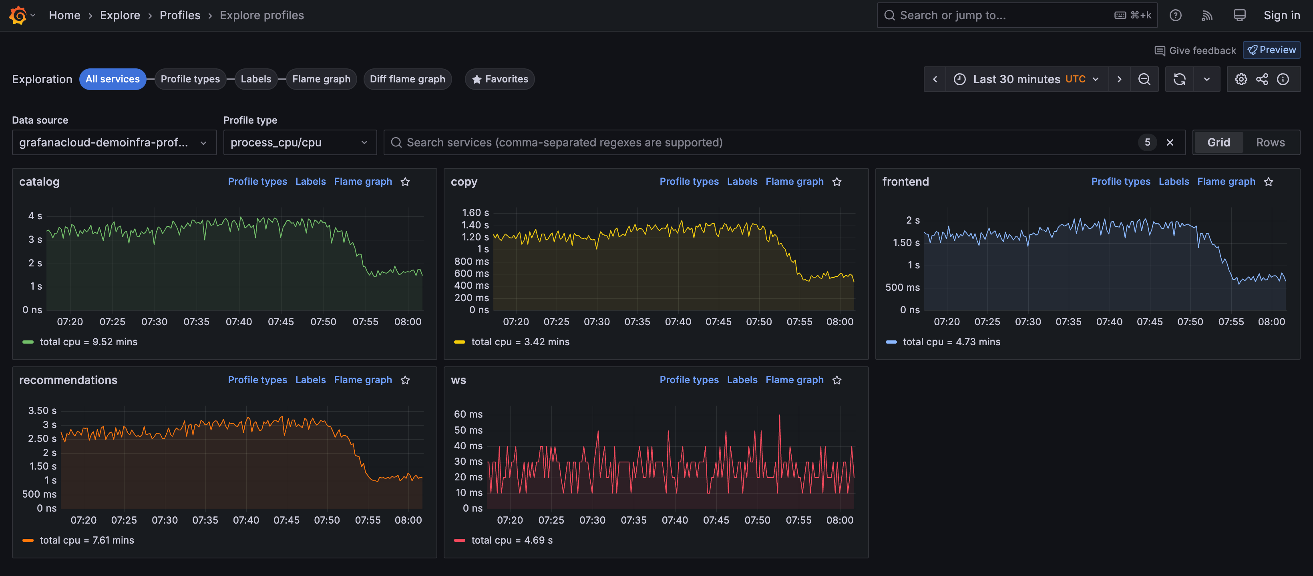The height and width of the screenshot is (576, 1313).
Task: Open Labels for recommendations
Action: (310, 380)
